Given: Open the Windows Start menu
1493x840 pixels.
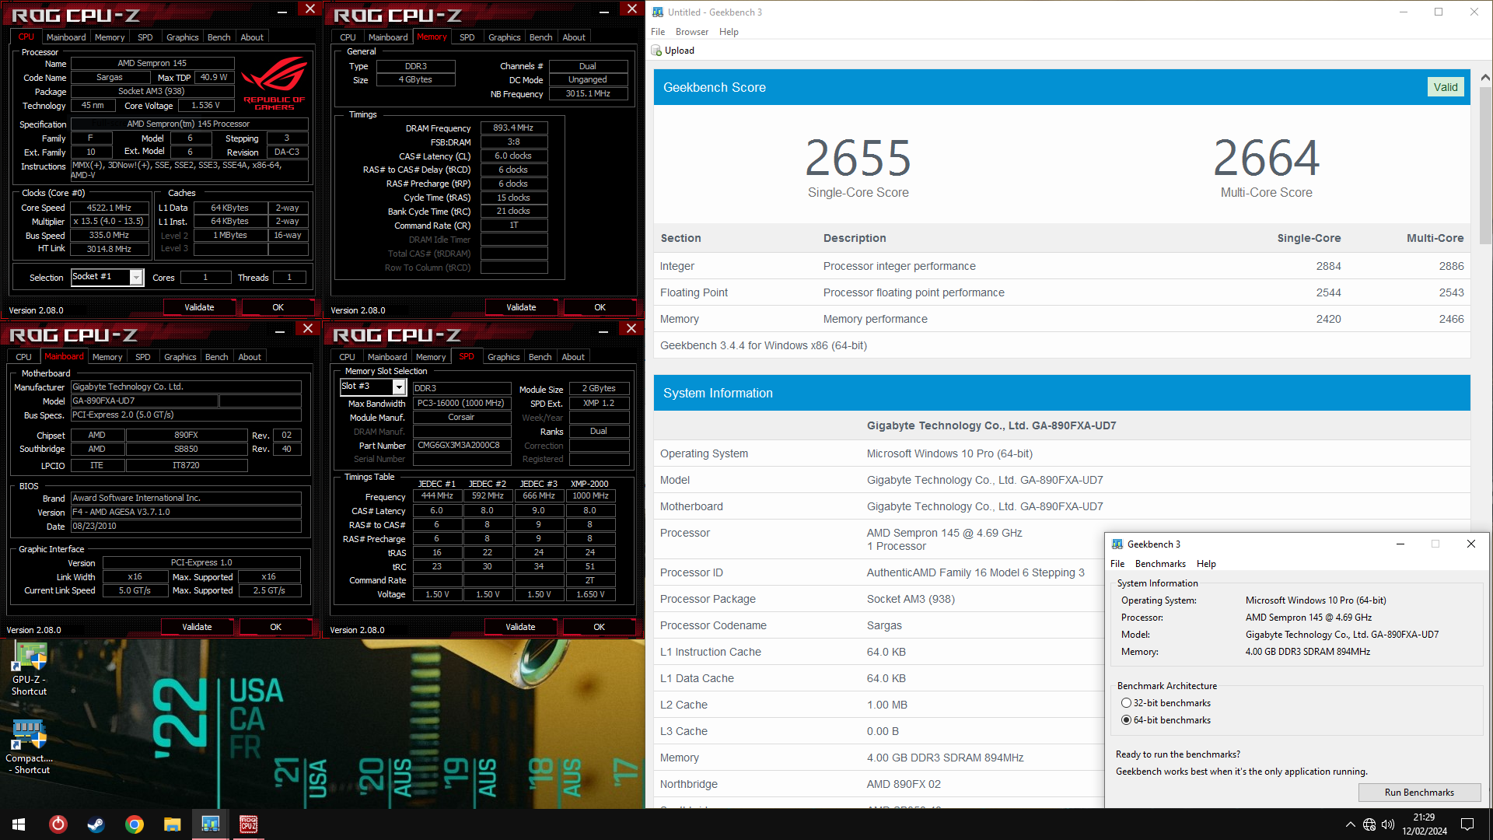Looking at the screenshot, I should coord(19,824).
